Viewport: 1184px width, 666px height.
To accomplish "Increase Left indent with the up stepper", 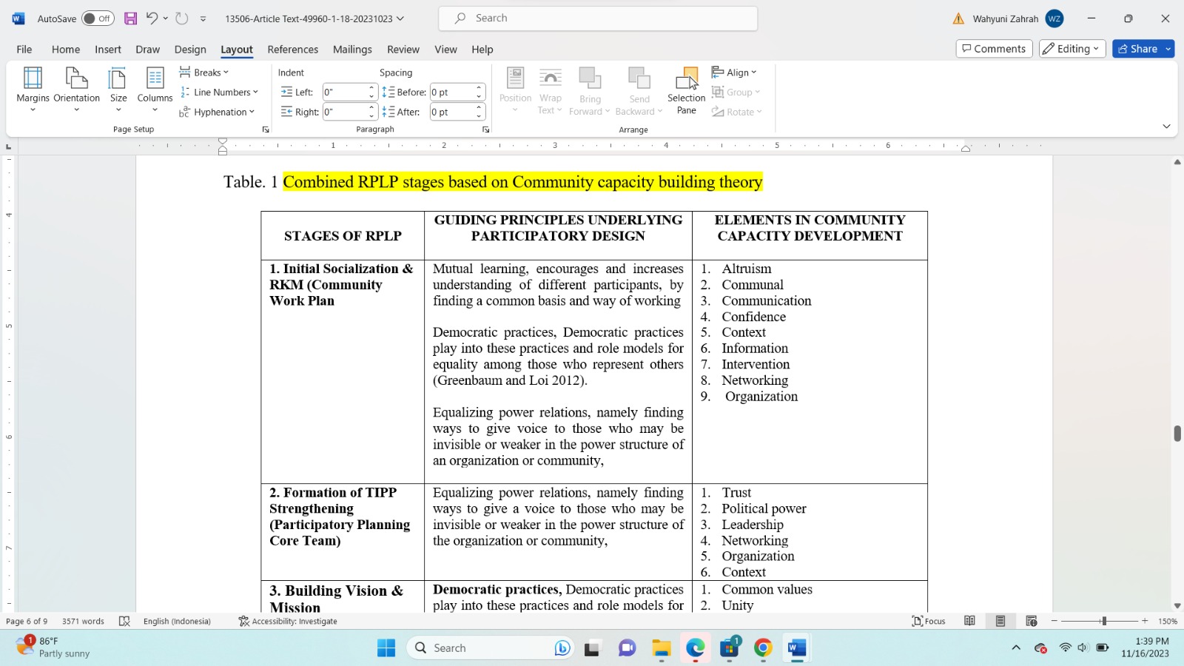I will [x=372, y=88].
